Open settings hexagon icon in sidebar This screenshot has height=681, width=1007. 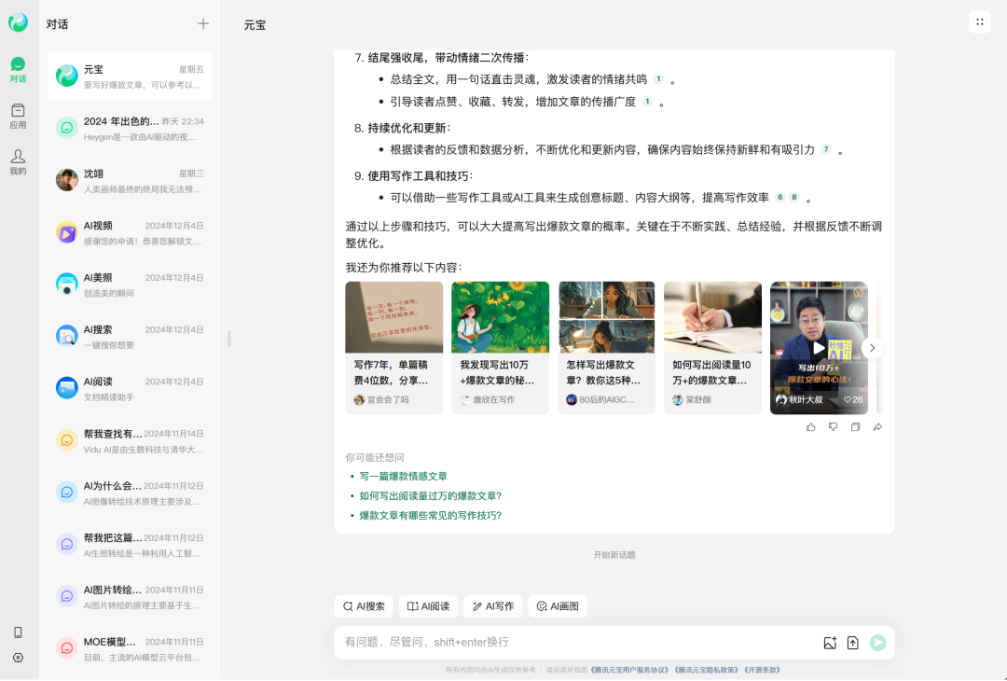tap(18, 658)
